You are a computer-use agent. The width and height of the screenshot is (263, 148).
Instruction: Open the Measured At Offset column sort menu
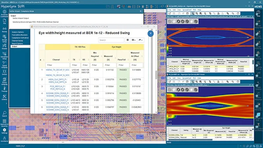pos(142,56)
